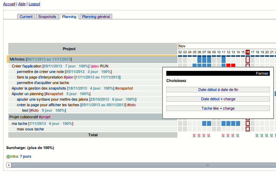
Task: Click the Choisissez heading in the dialog
Action: pyautogui.click(x=176, y=81)
